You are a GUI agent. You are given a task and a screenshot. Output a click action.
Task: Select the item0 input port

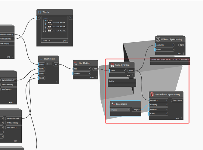pos(42,64)
